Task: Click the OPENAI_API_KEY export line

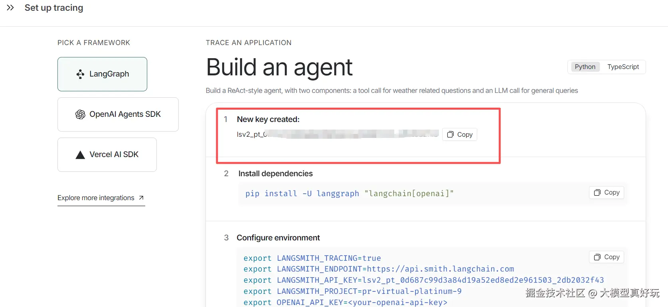Action: tap(346, 302)
